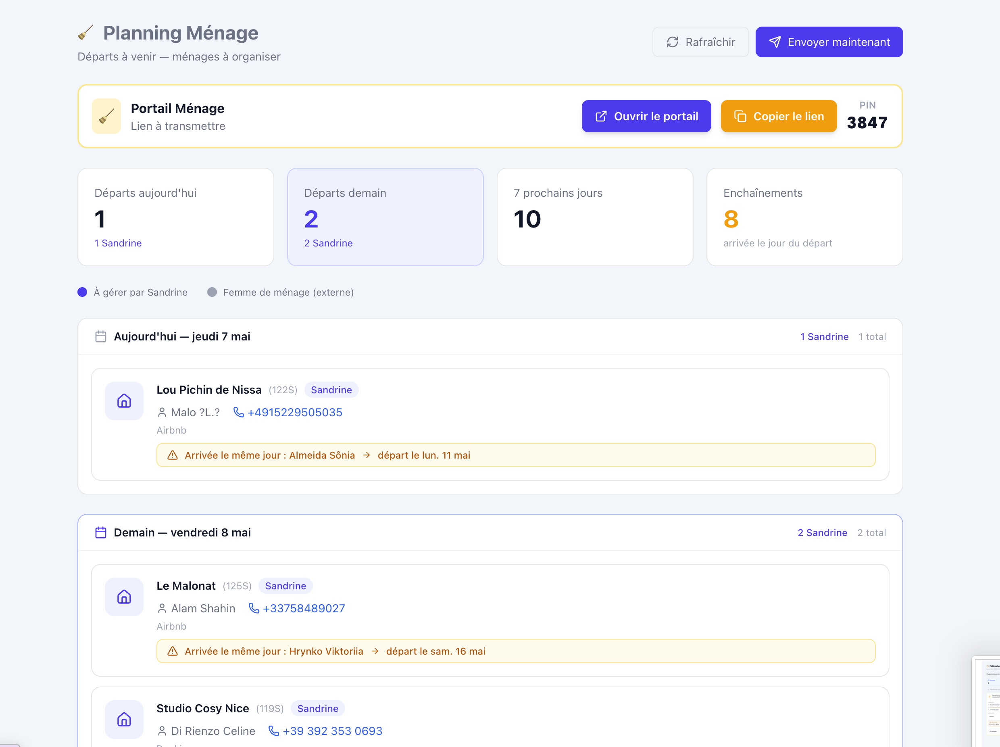This screenshot has height=747, width=1000.
Task: Click the house icon for Studio Cosy Nice
Action: tap(124, 720)
